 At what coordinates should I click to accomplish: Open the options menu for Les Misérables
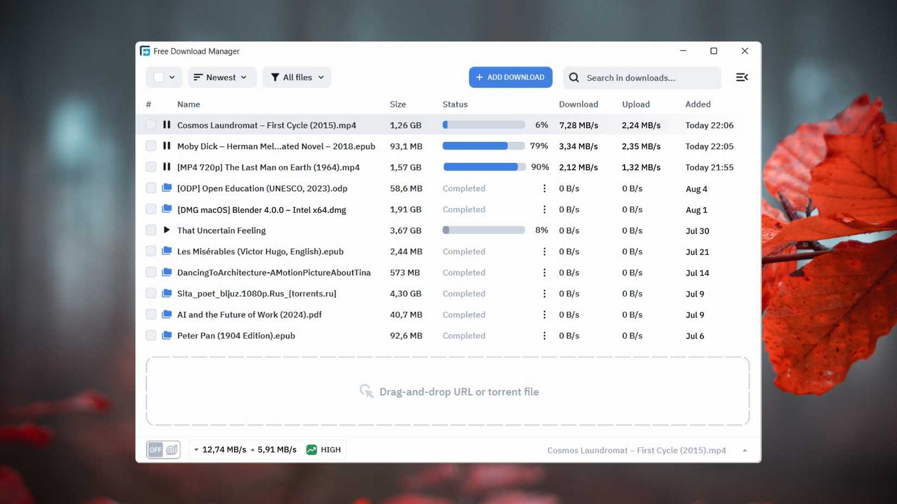tap(544, 251)
